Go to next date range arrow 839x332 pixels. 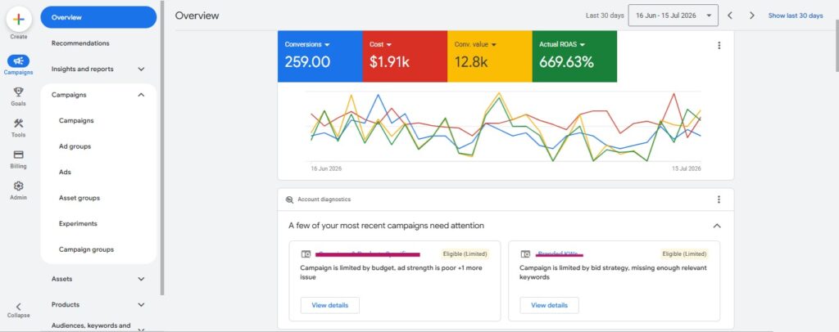[752, 16]
